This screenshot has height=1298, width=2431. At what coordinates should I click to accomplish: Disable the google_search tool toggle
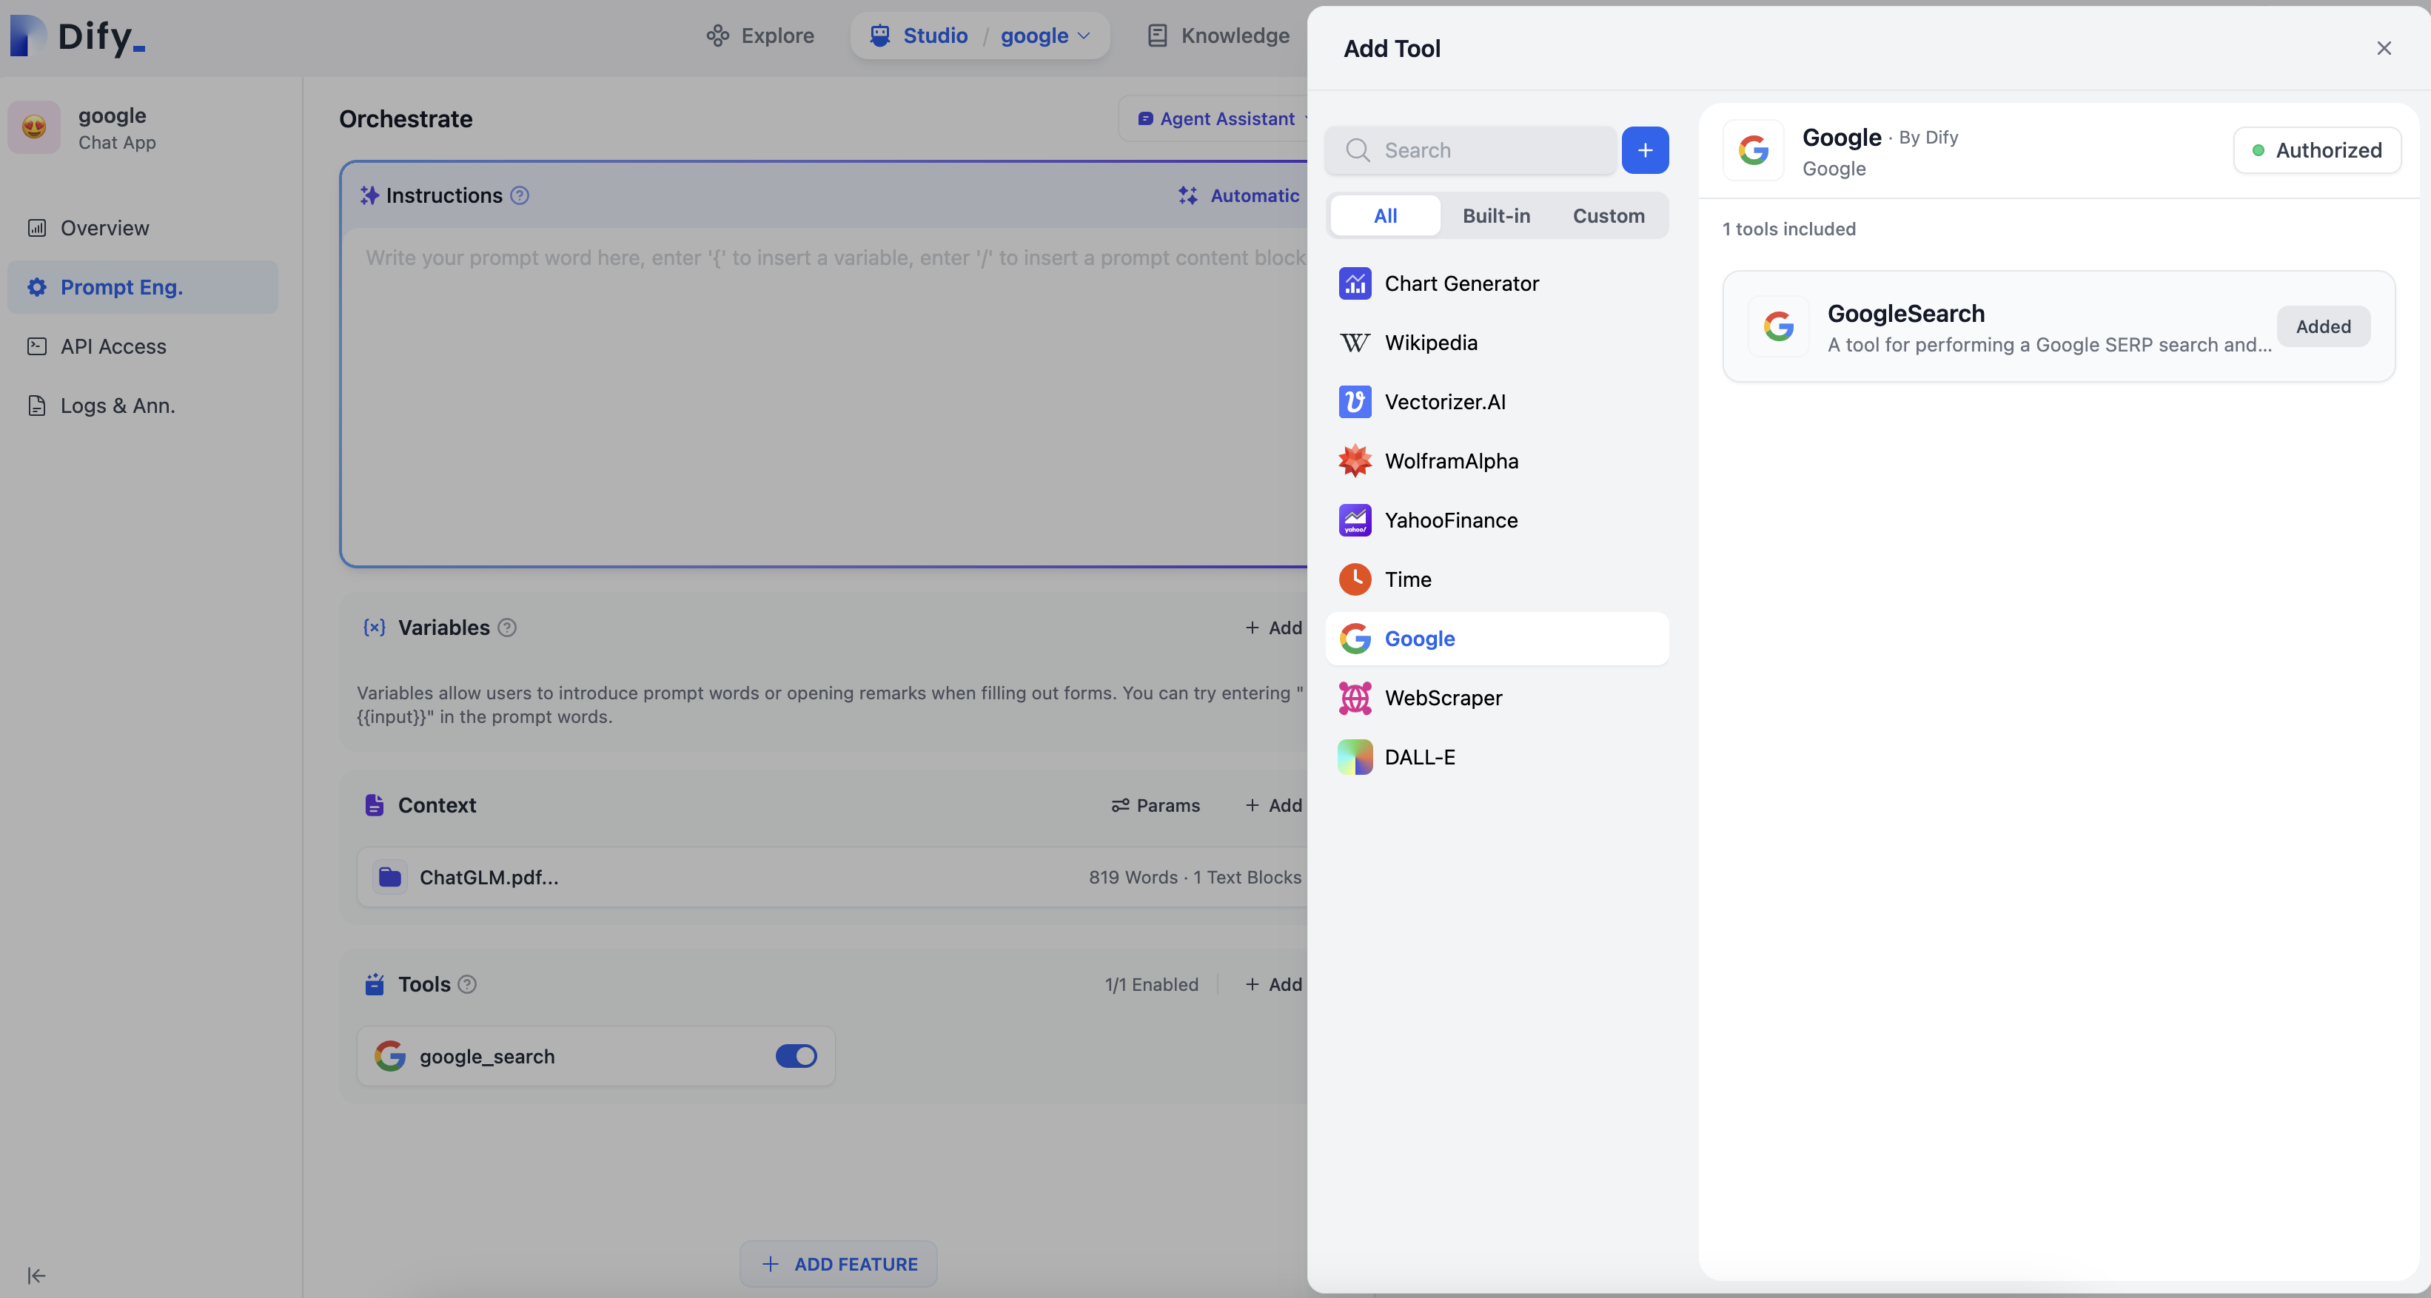click(796, 1055)
